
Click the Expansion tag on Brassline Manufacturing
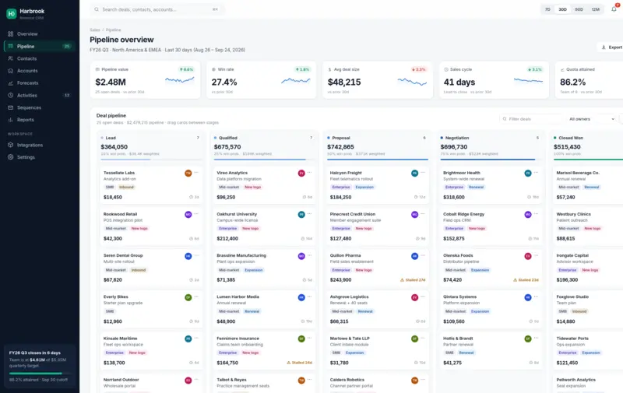click(x=254, y=270)
